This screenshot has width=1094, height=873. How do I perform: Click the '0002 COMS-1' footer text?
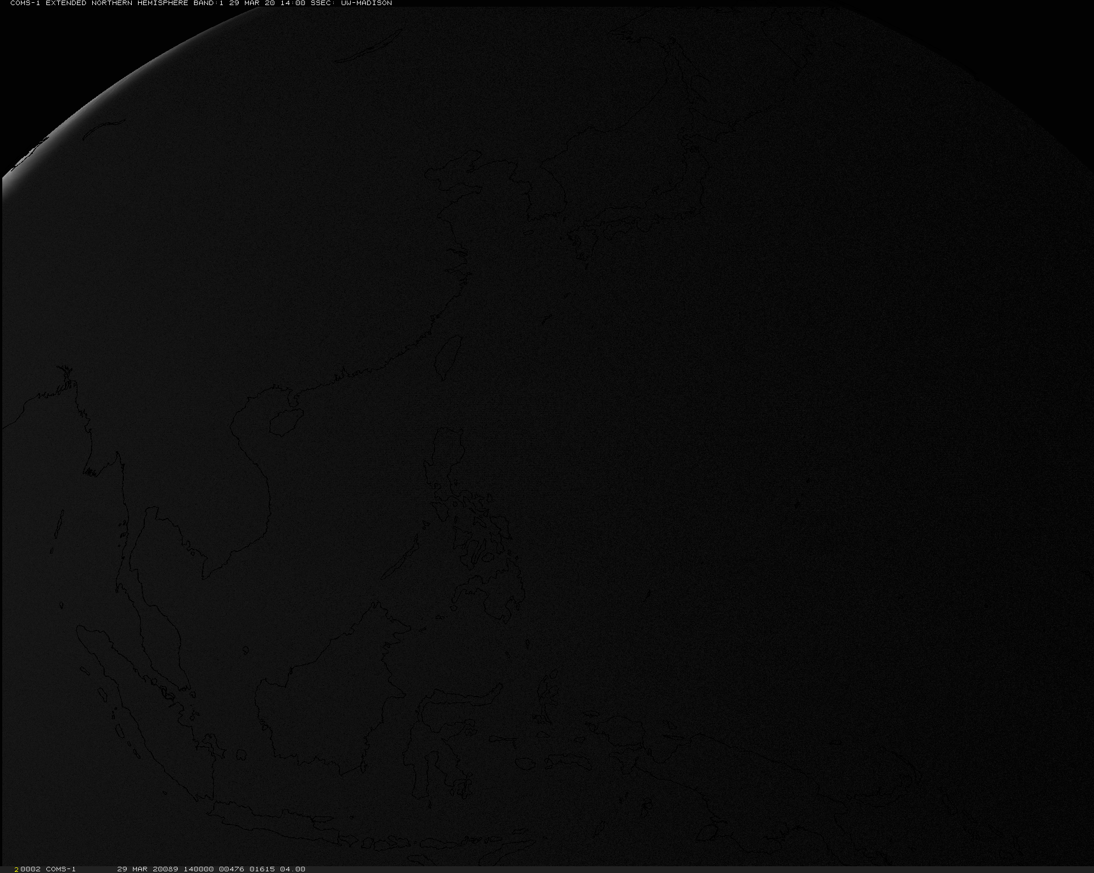click(48, 869)
